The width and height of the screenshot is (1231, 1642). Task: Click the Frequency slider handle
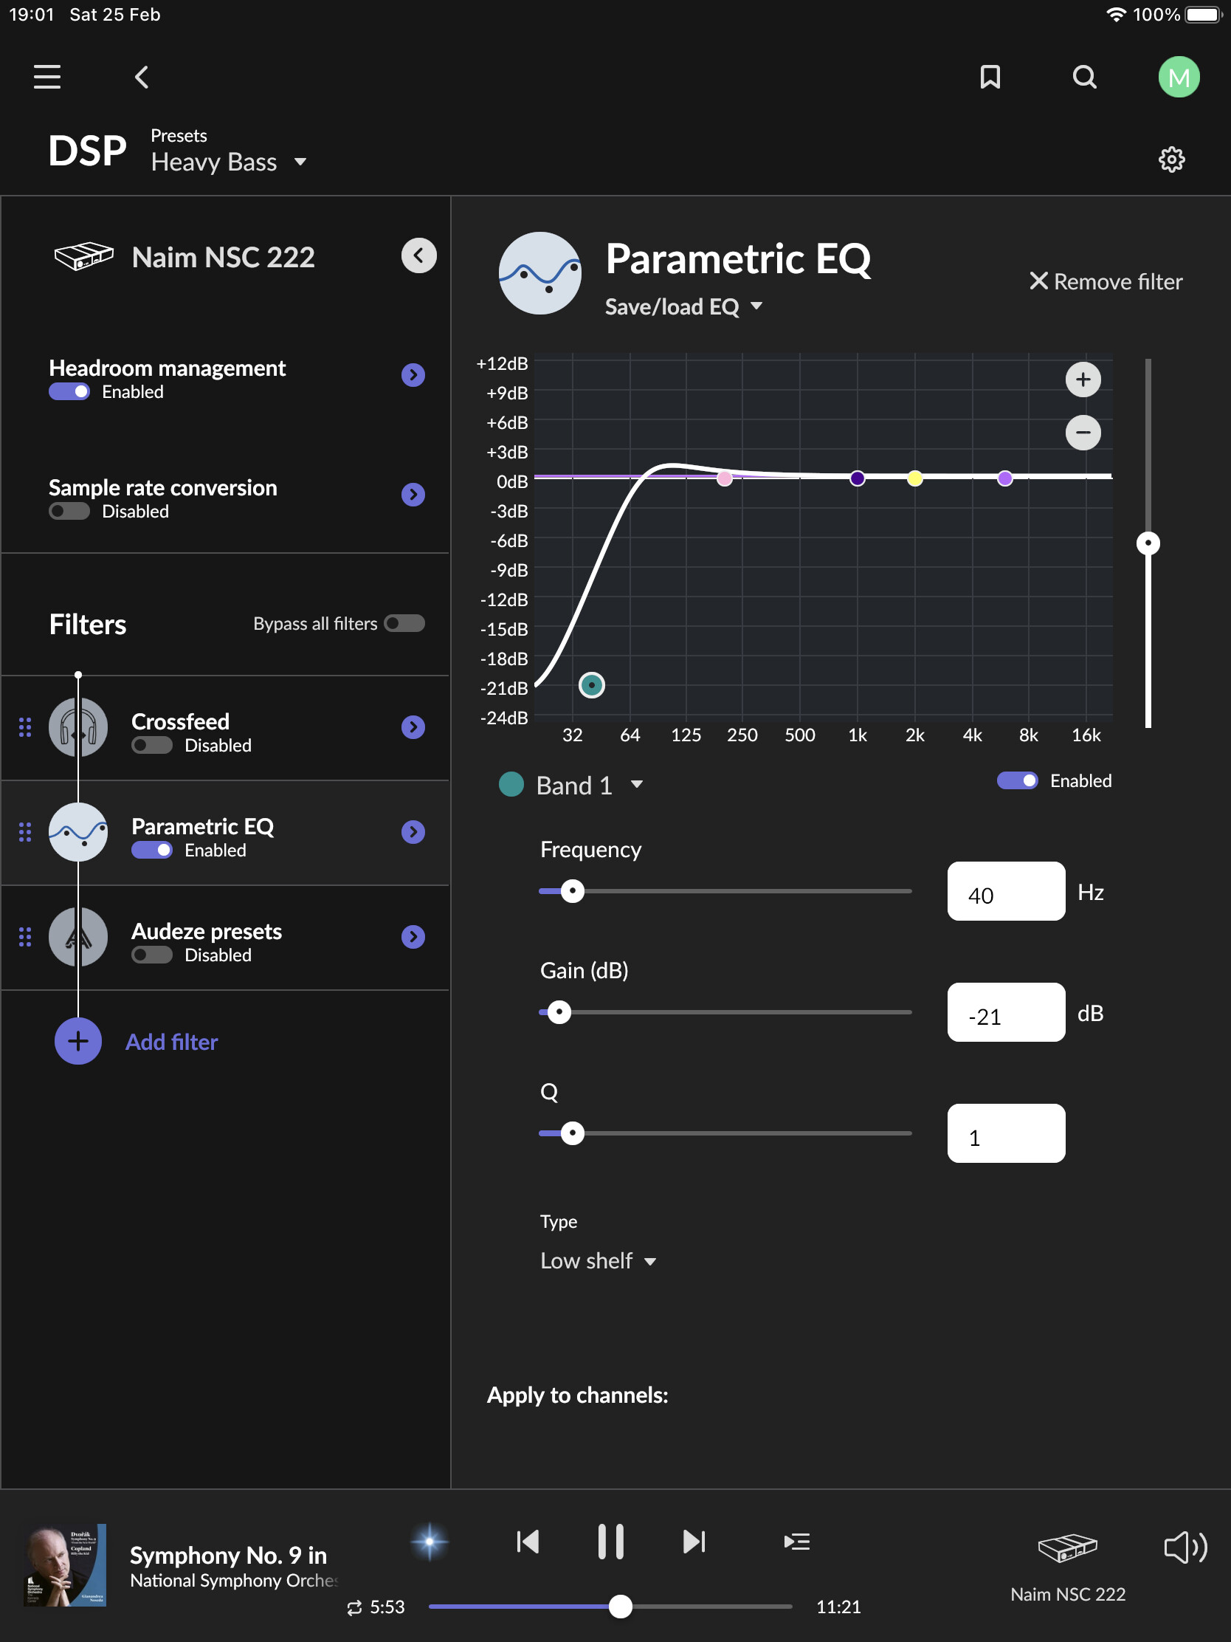point(572,891)
